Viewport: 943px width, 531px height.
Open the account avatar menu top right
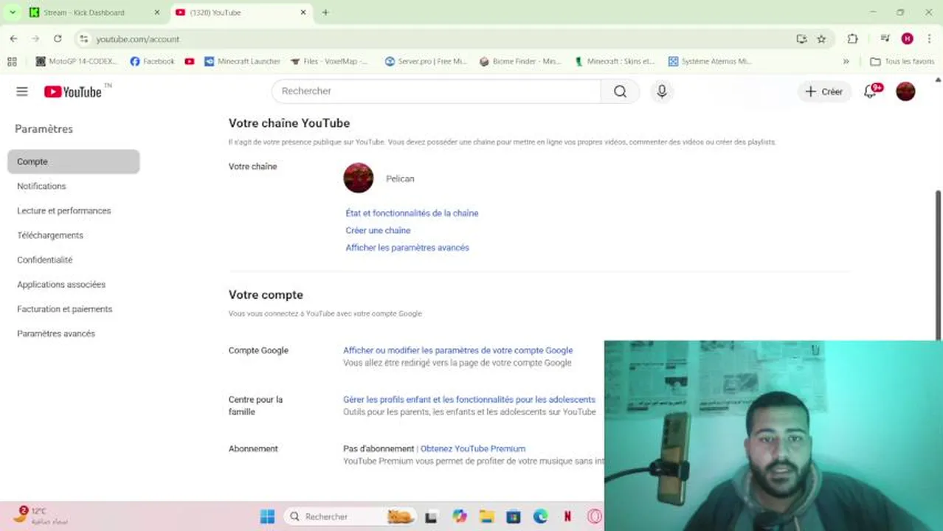point(905,91)
